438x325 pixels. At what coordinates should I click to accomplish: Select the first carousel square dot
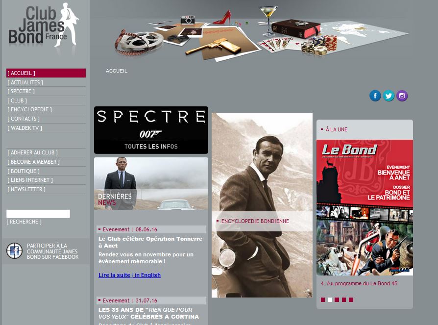pyautogui.click(x=323, y=300)
